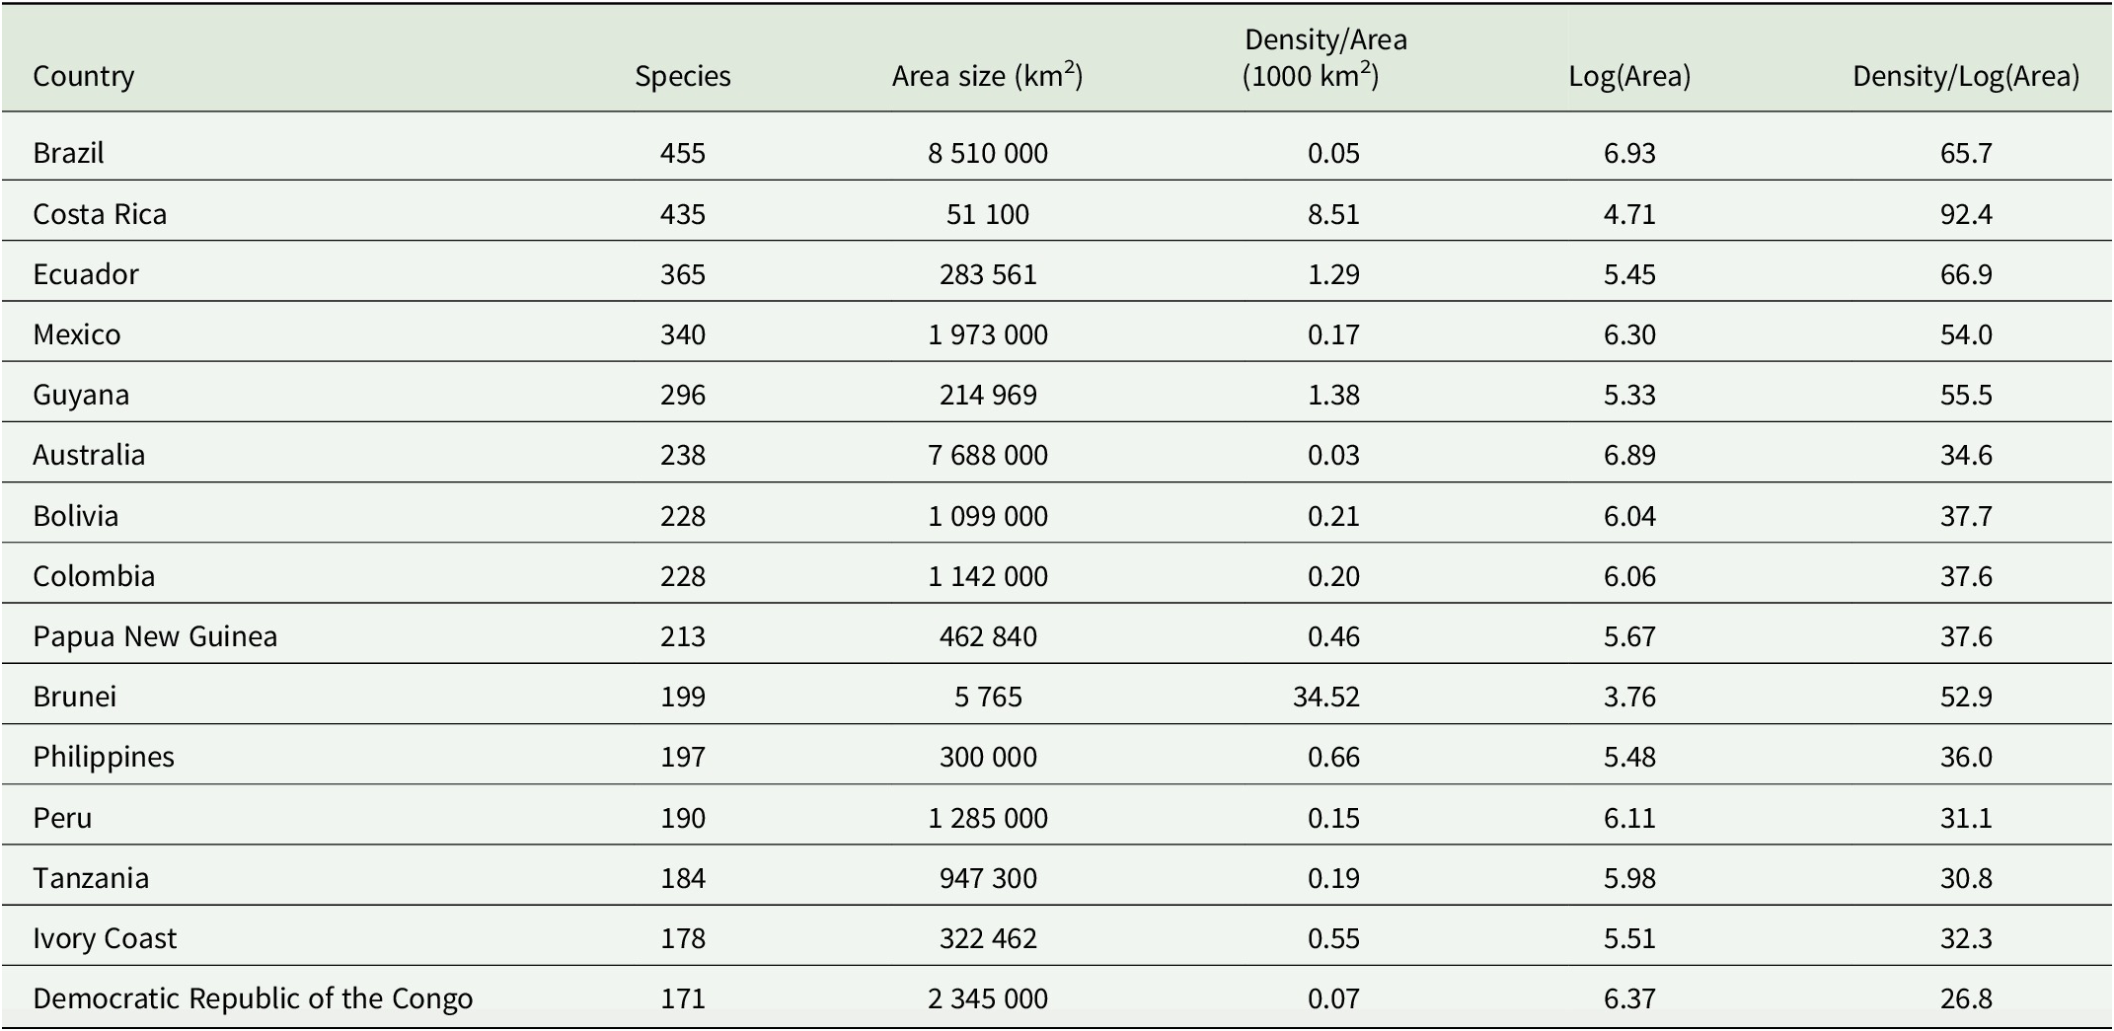Viewport: 2114px width, 1031px height.
Task: Click the Area size (km²) header
Action: point(988,76)
